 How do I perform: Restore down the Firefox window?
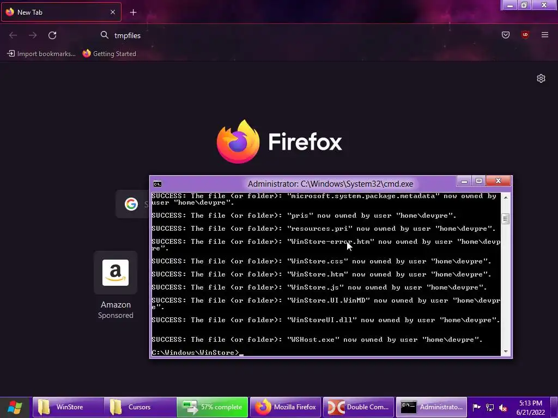[524, 5]
